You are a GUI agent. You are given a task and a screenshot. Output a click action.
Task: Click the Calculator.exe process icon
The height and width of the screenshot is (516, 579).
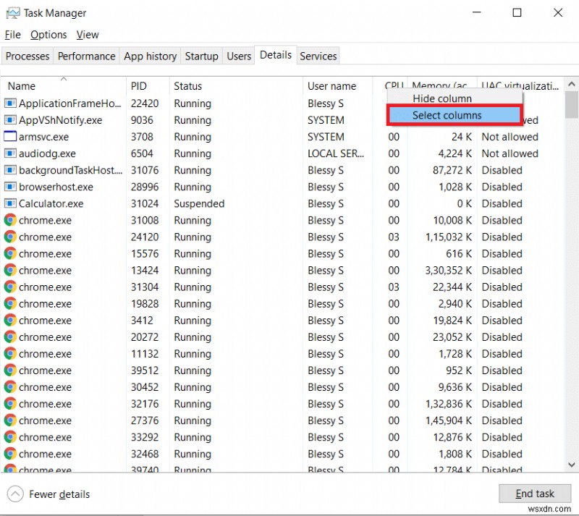[x=9, y=203]
